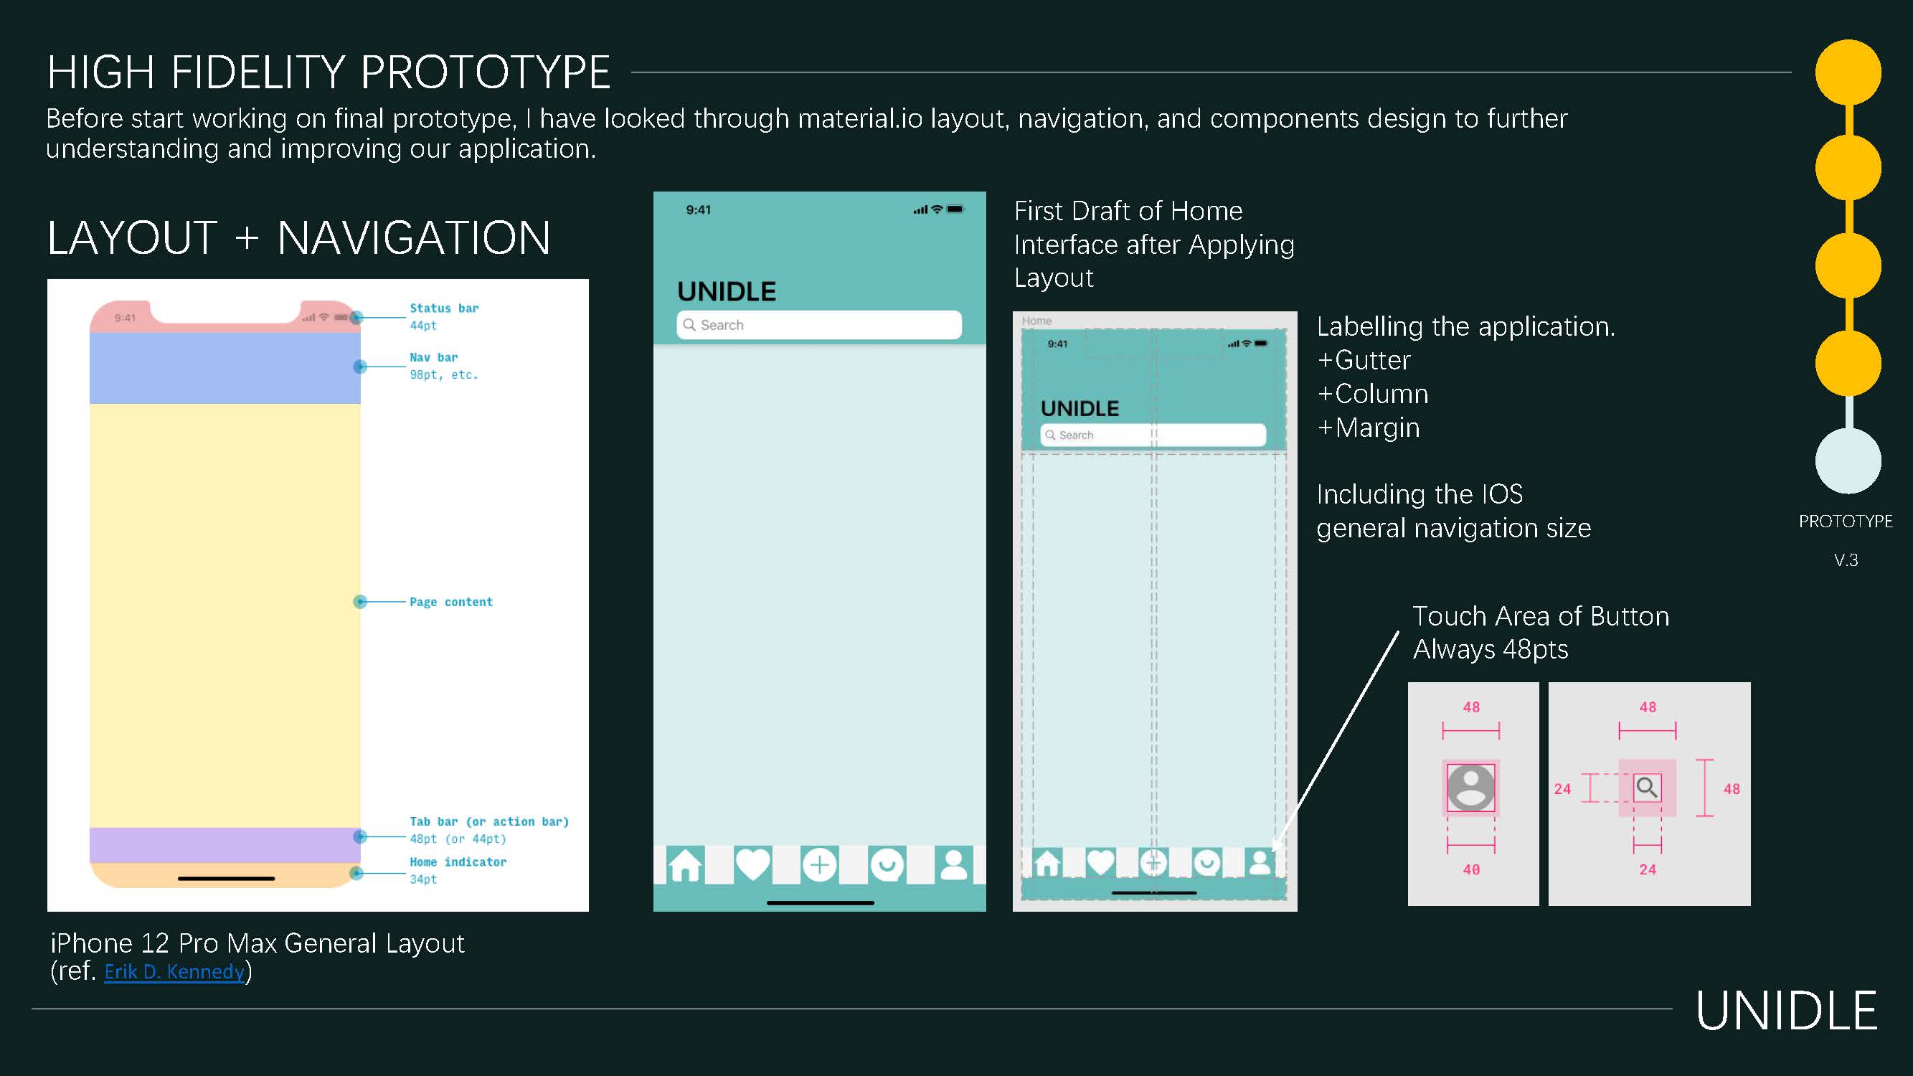This screenshot has height=1076, width=1913.
Task: Click the profile icon in gridded mockup
Action: click(x=1260, y=862)
